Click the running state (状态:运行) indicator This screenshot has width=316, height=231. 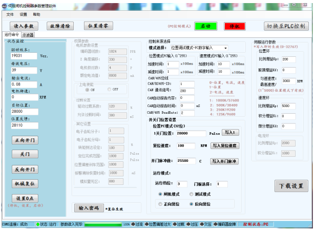click(x=48, y=224)
